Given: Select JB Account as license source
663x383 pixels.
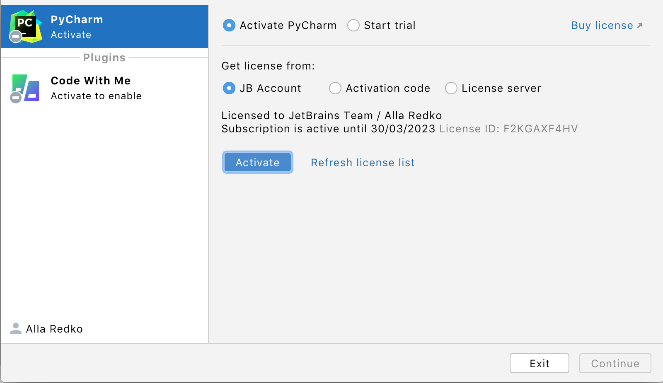Looking at the screenshot, I should point(229,88).
